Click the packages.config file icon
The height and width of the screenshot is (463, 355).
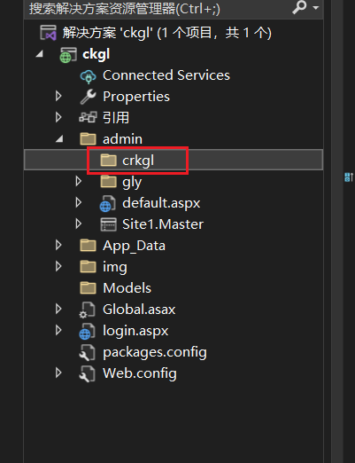[88, 352]
